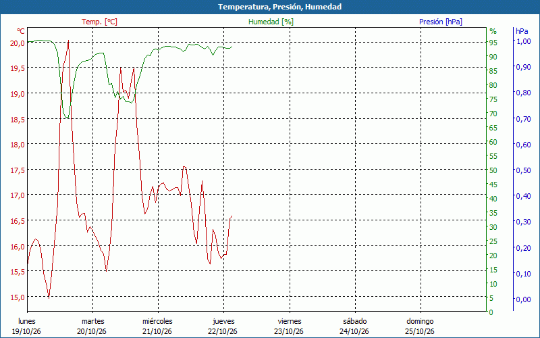Click the red "15,0" temperature axis value
This screenshot has height=338, width=540.
coord(18,297)
